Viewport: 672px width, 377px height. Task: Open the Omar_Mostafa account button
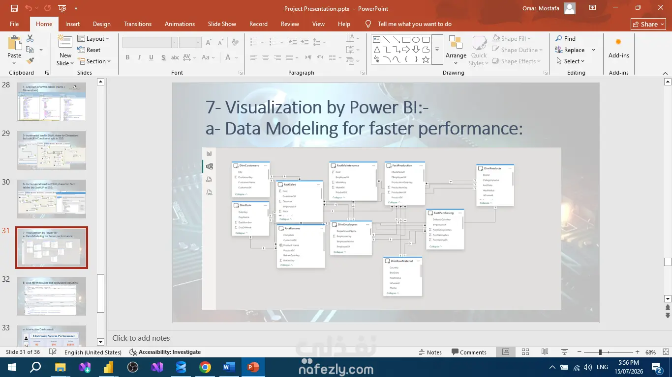tap(549, 8)
